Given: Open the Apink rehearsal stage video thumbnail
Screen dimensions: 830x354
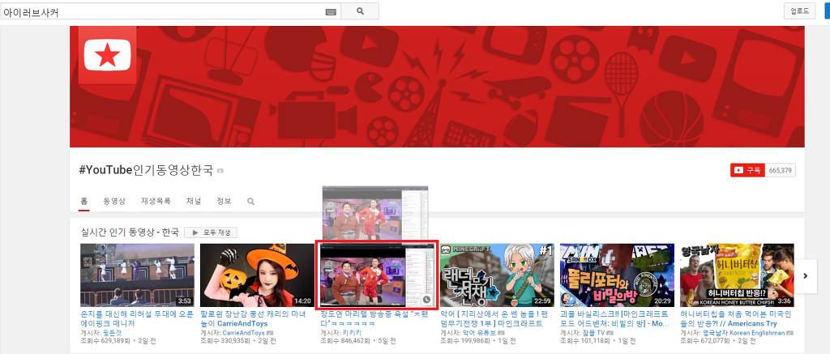Looking at the screenshot, I should click(x=136, y=275).
